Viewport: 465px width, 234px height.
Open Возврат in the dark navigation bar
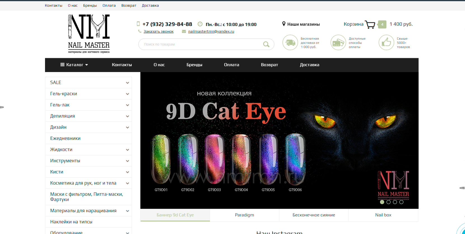[270, 65]
